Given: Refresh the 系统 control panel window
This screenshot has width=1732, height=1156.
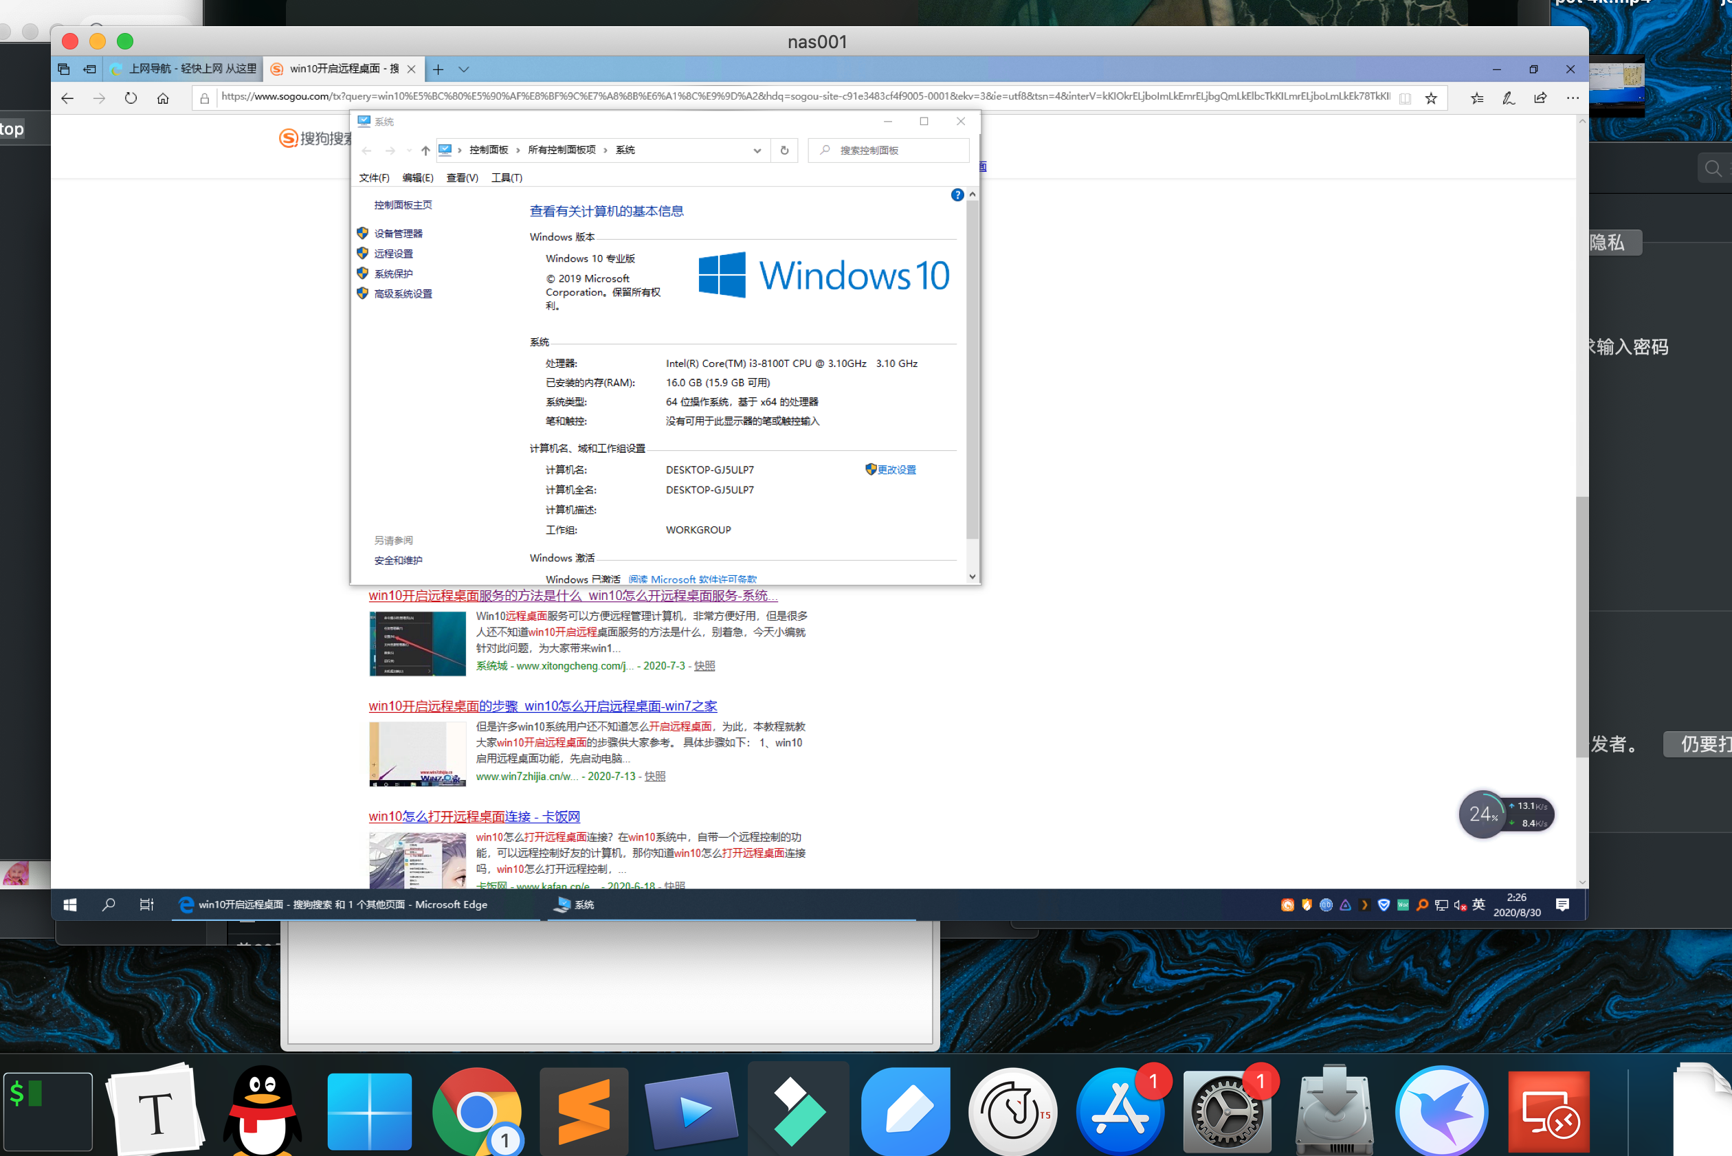Looking at the screenshot, I should pos(784,151).
